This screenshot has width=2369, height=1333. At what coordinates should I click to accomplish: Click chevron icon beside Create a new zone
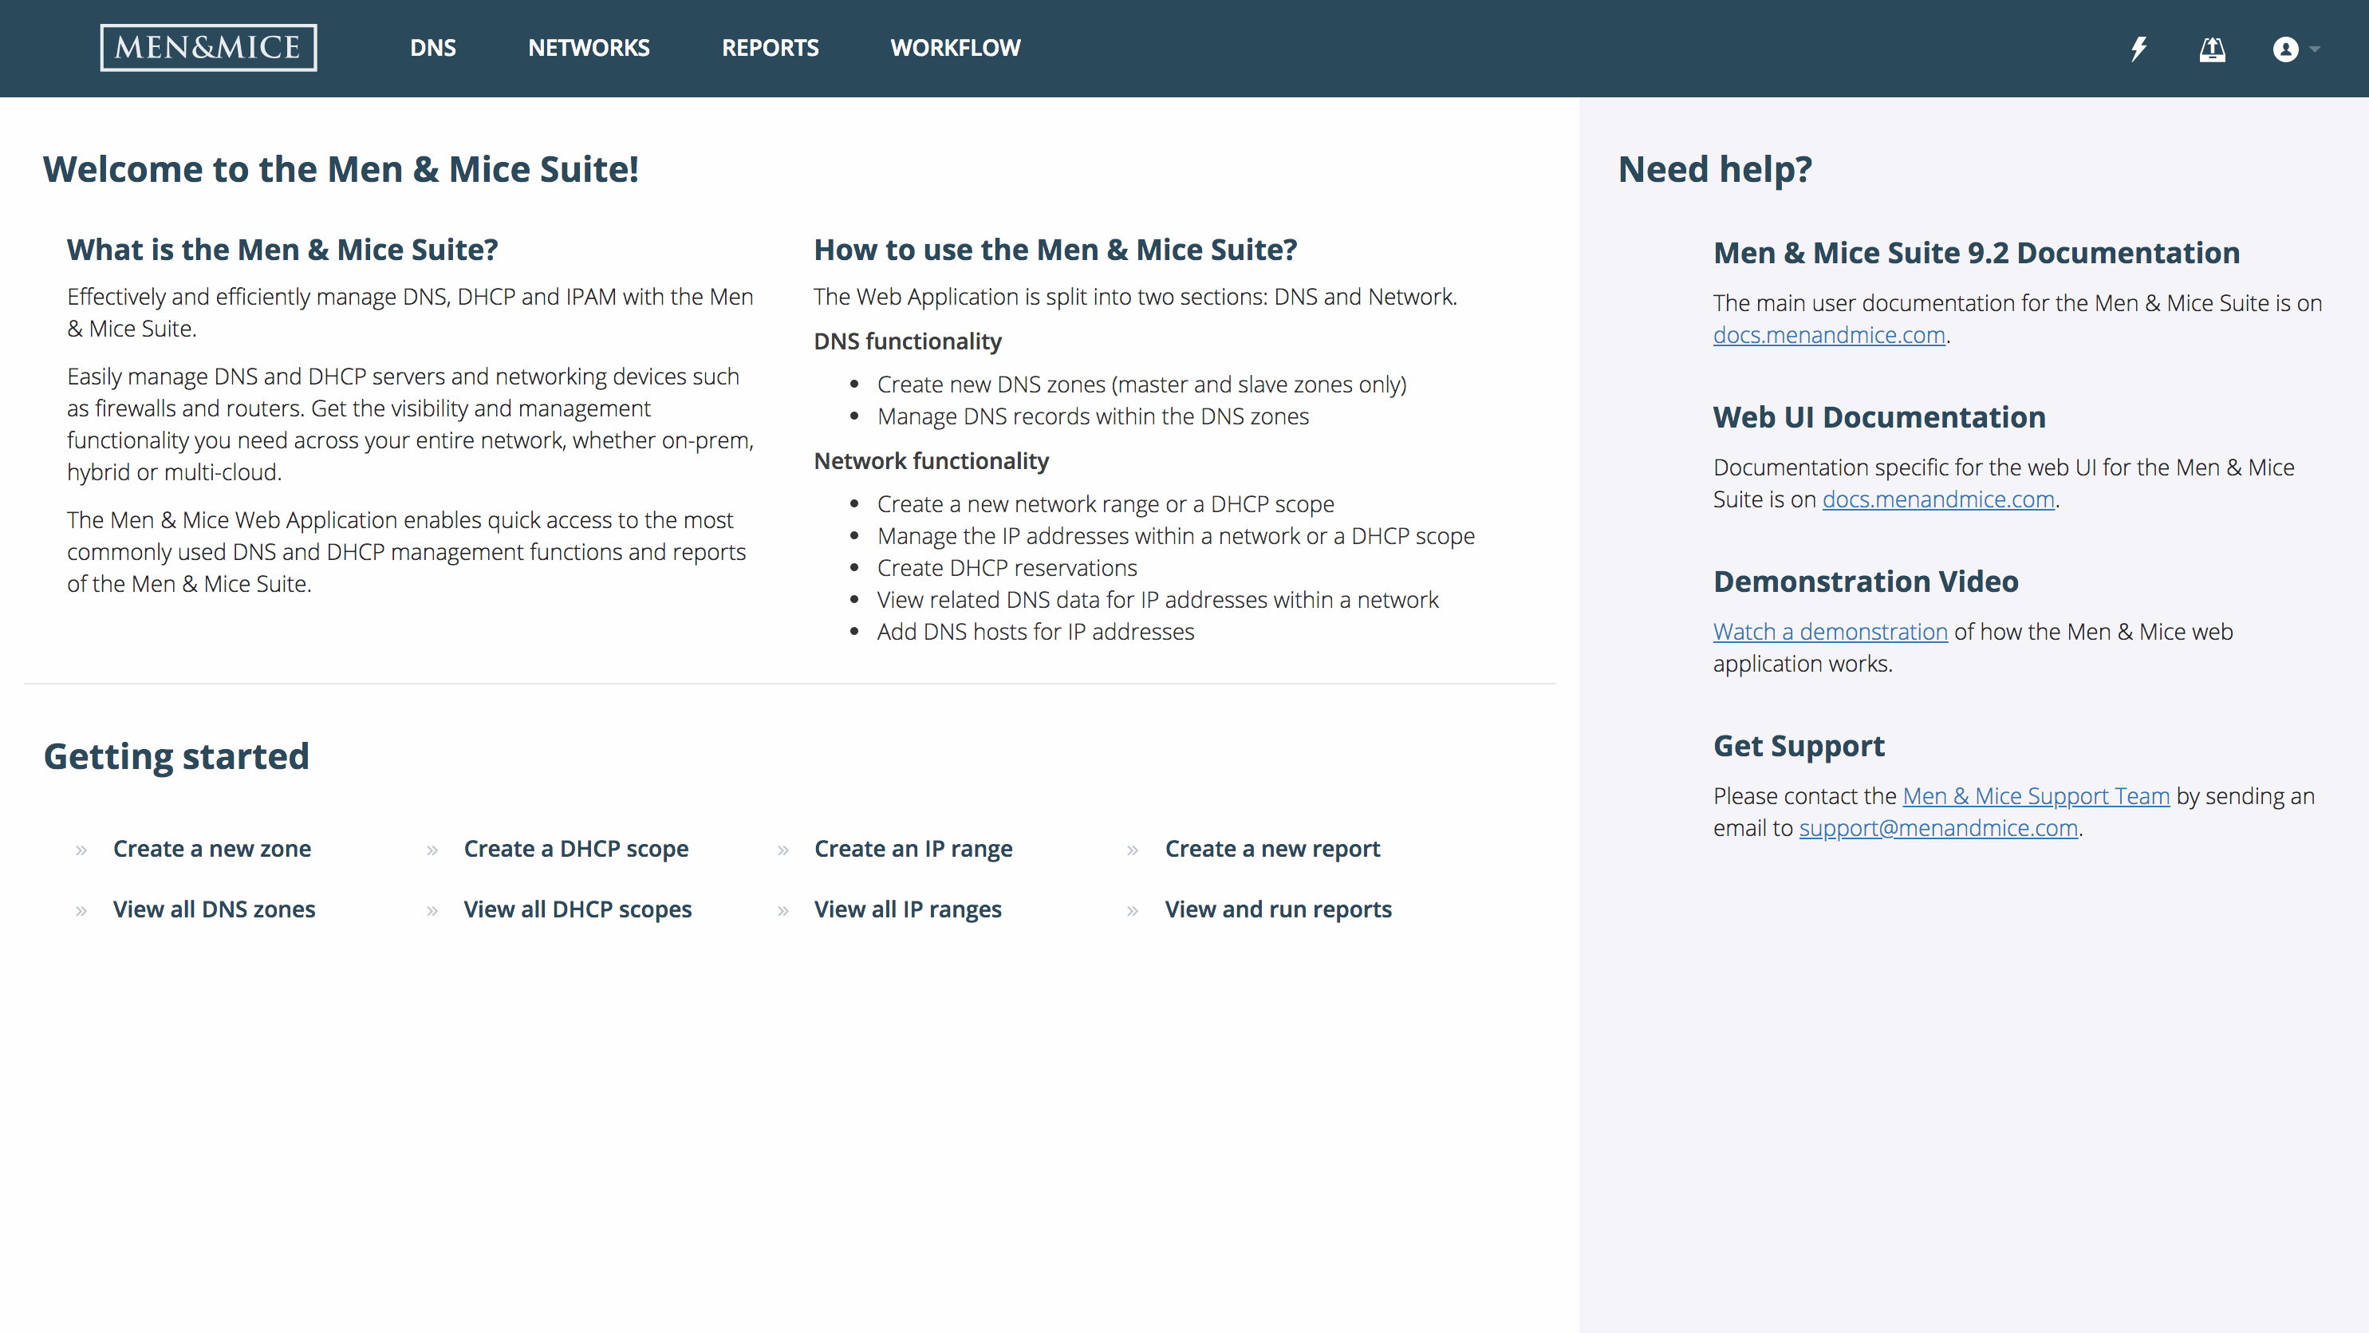click(81, 850)
